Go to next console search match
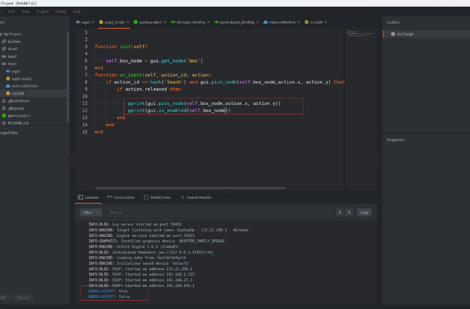 (x=350, y=212)
